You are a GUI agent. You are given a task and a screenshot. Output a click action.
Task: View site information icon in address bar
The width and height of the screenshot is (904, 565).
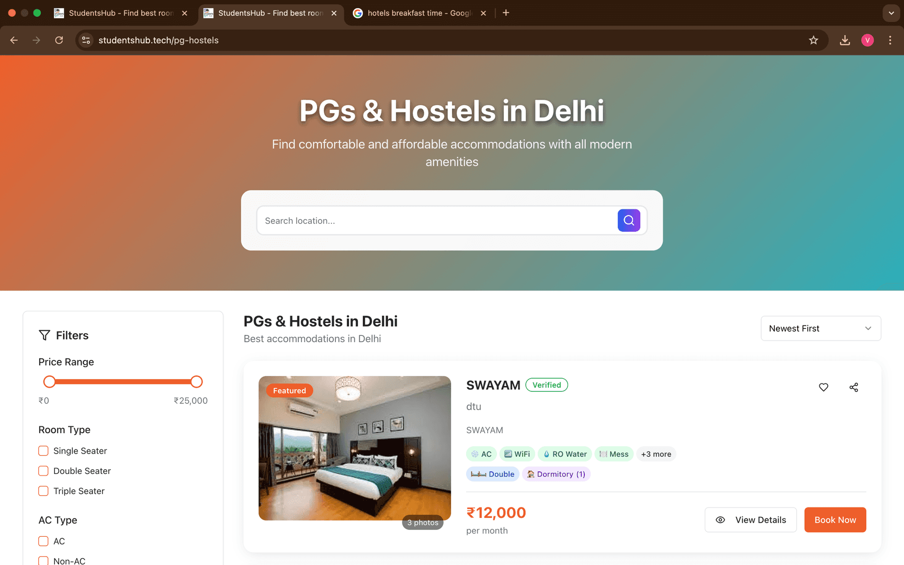(x=86, y=40)
